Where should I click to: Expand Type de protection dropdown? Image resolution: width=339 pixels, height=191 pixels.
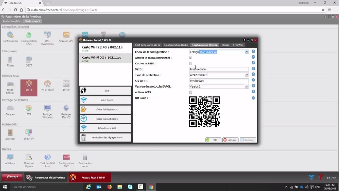pos(247,75)
